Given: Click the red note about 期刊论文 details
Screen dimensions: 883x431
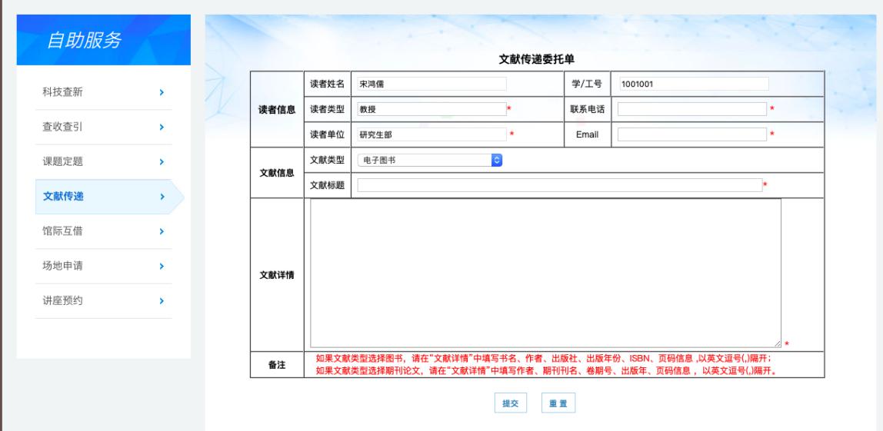Looking at the screenshot, I should coord(546,371).
